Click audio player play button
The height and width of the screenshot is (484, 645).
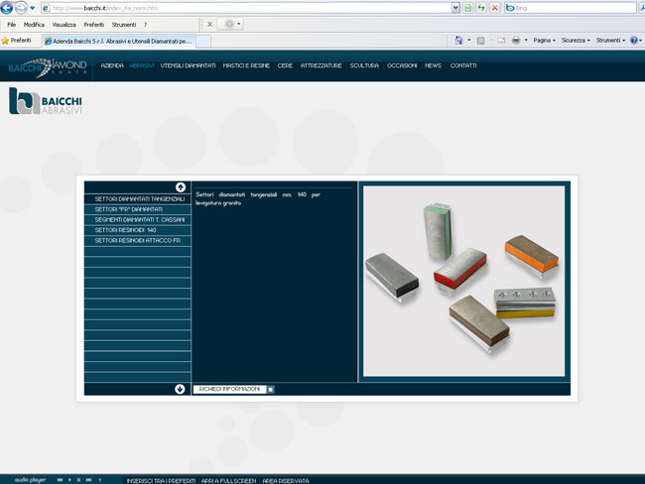69,480
